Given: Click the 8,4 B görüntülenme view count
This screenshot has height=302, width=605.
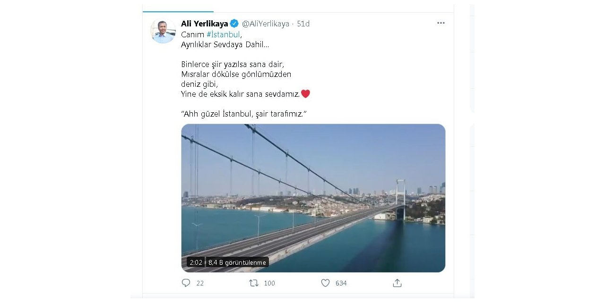Looking at the screenshot, I should tap(237, 262).
